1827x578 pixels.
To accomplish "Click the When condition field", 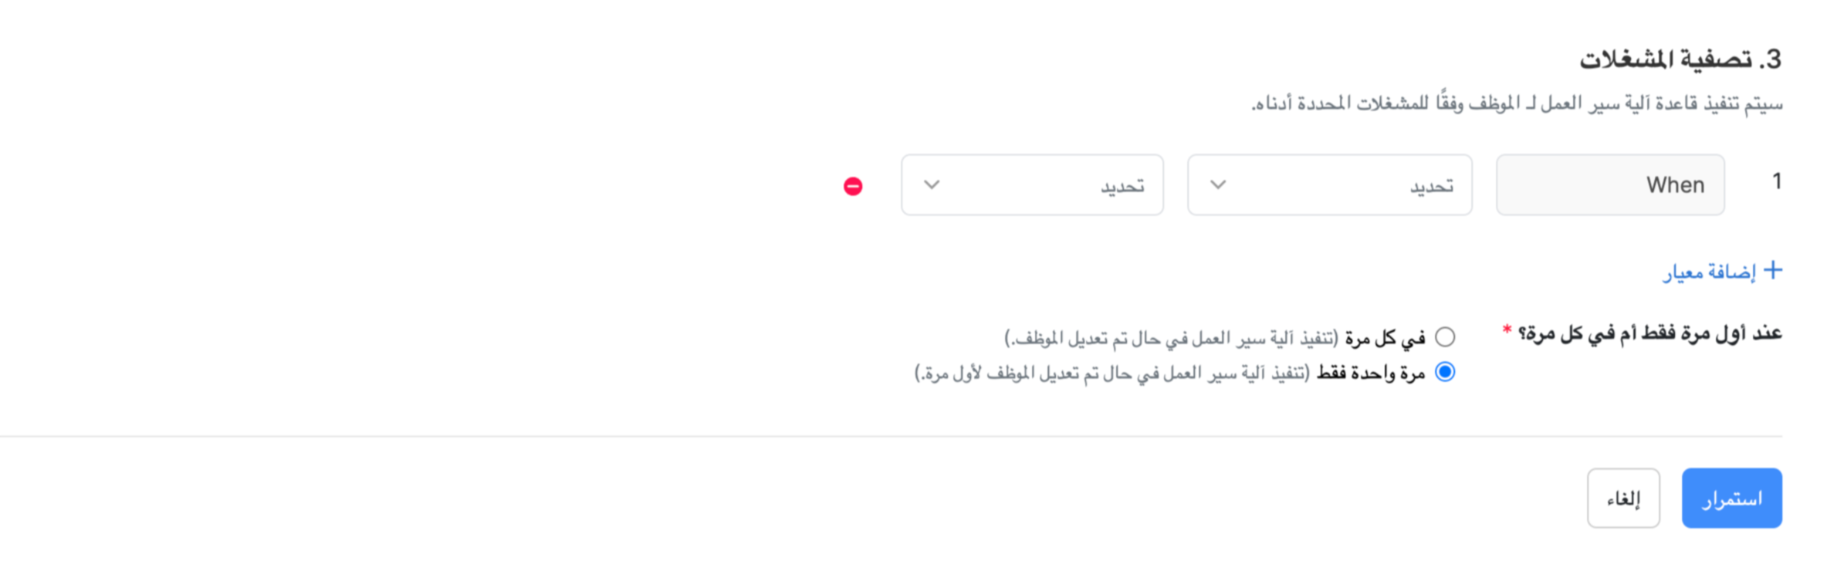I will point(1610,185).
